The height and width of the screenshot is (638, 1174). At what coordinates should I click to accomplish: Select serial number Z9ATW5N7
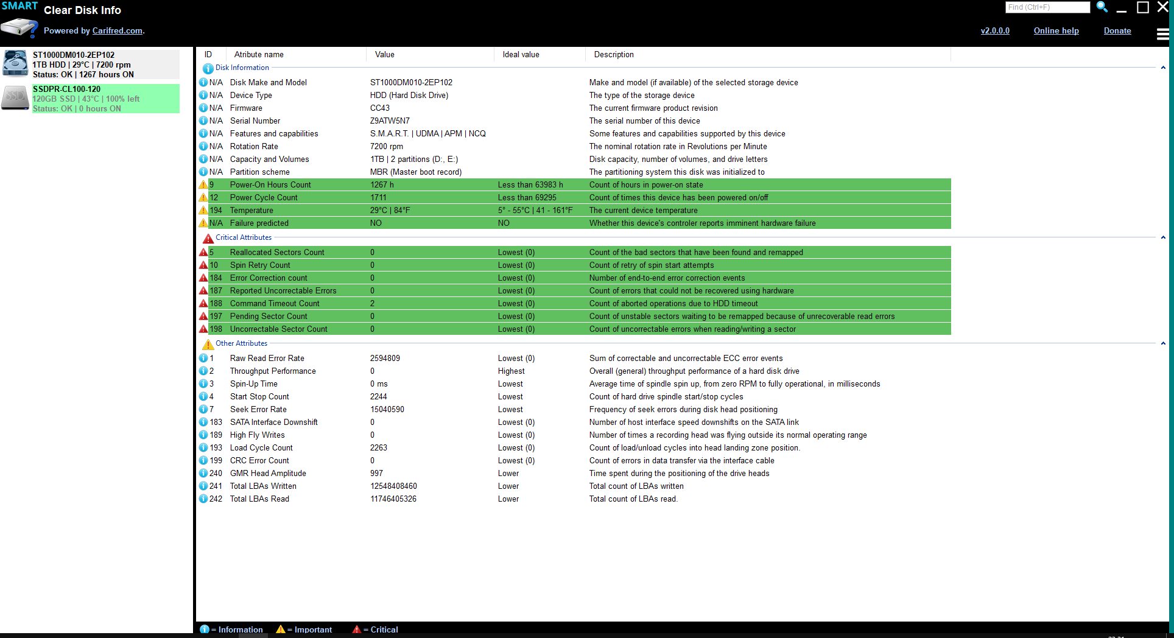tap(390, 121)
